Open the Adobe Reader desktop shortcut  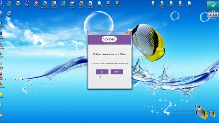click(90, 4)
